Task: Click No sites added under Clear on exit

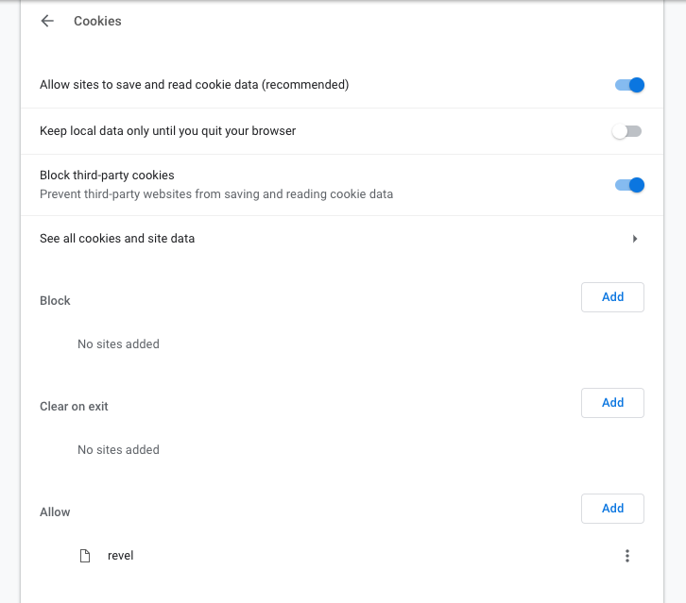Action: [x=118, y=450]
